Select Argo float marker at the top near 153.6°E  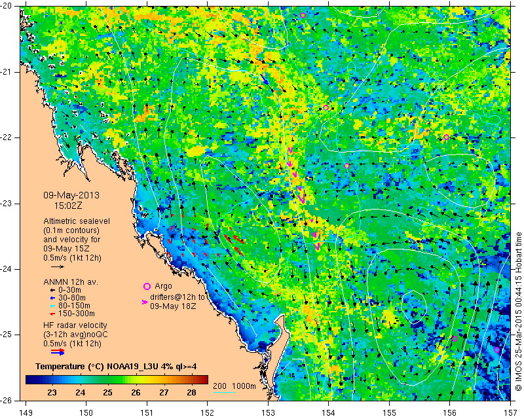tap(303, 15)
